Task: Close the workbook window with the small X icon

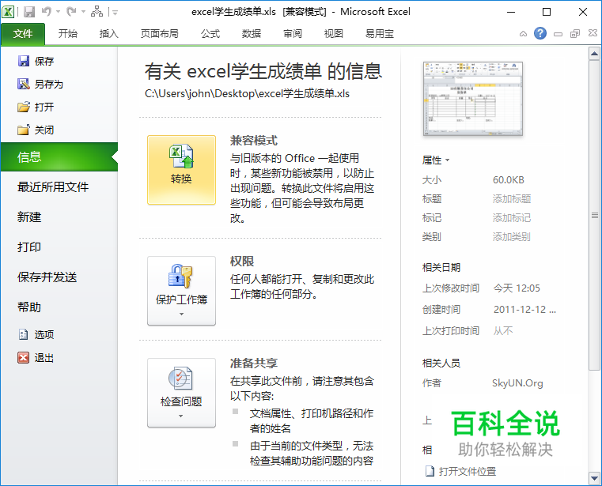Action: click(x=593, y=33)
